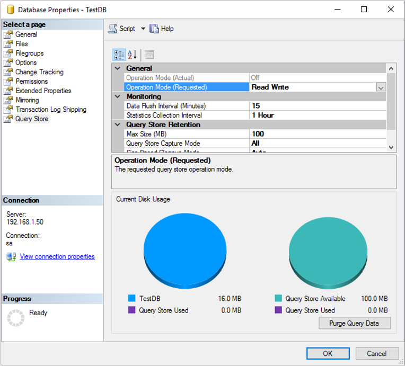The image size is (406, 366).
Task: Click the connection properties icon
Action: click(12, 257)
